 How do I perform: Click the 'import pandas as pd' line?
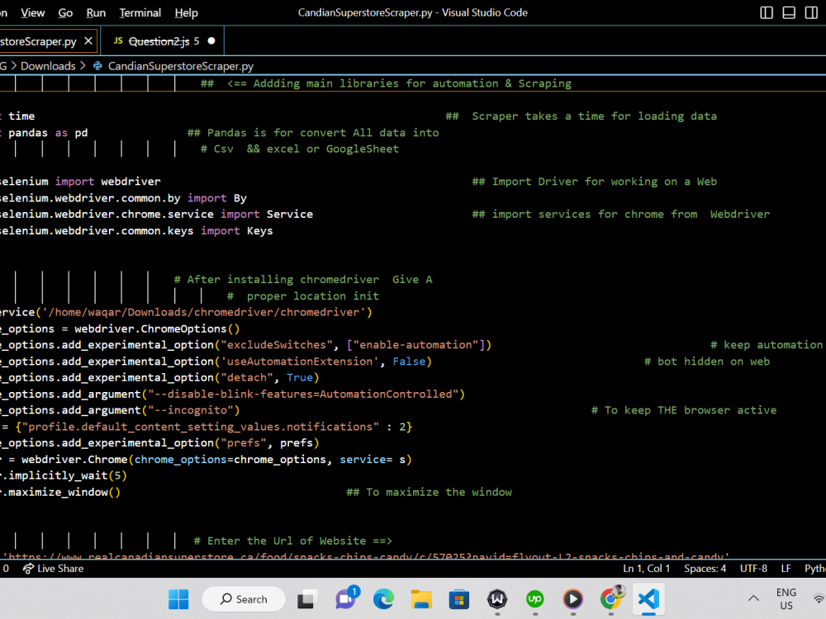pyautogui.click(x=45, y=133)
